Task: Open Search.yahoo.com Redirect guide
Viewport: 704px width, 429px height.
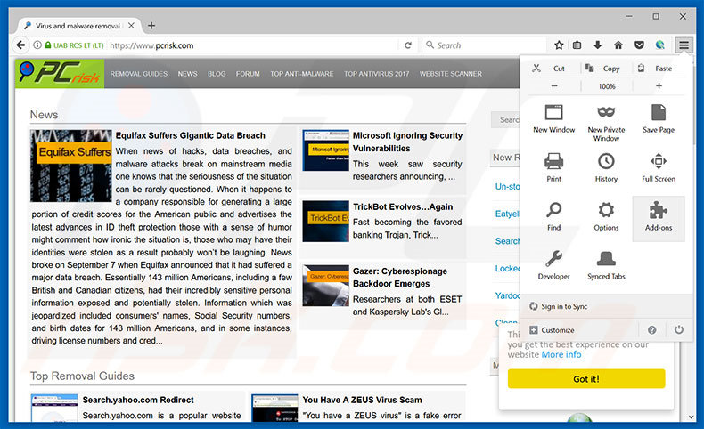Action: coord(138,400)
